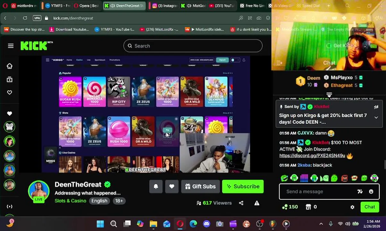386x231 pixels.
Task: Click the Opera menu logo
Action: (5, 6)
